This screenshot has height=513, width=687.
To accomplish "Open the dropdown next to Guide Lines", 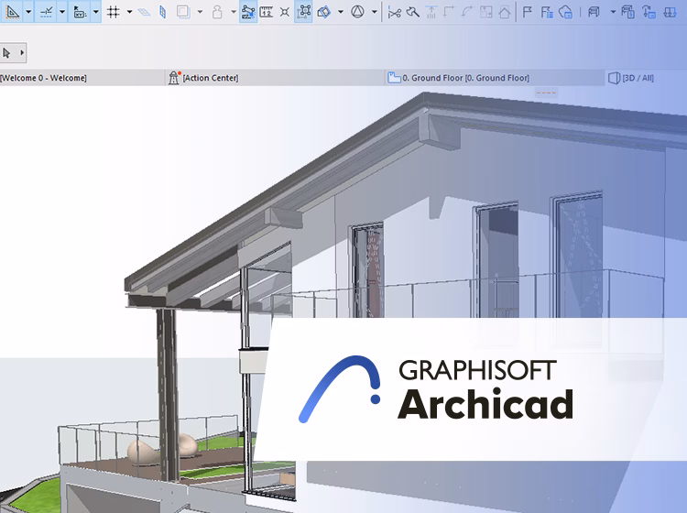I will click(x=29, y=12).
